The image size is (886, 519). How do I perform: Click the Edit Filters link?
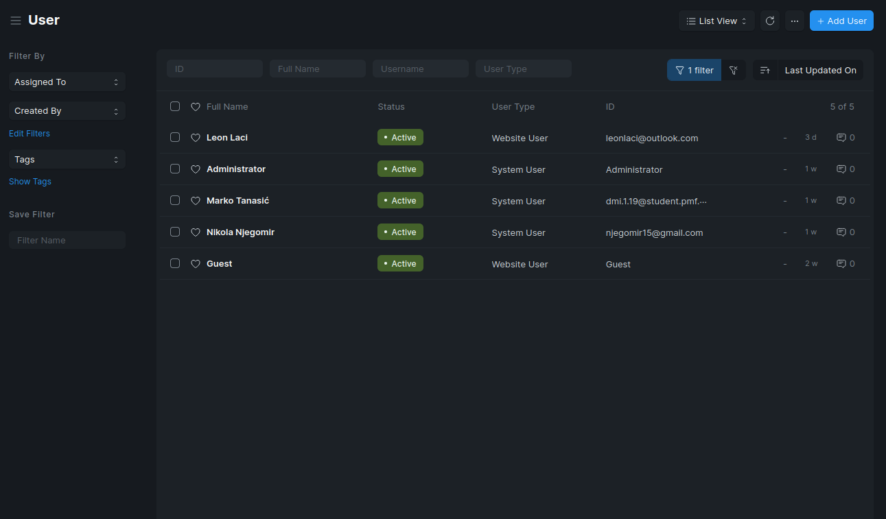click(30, 134)
